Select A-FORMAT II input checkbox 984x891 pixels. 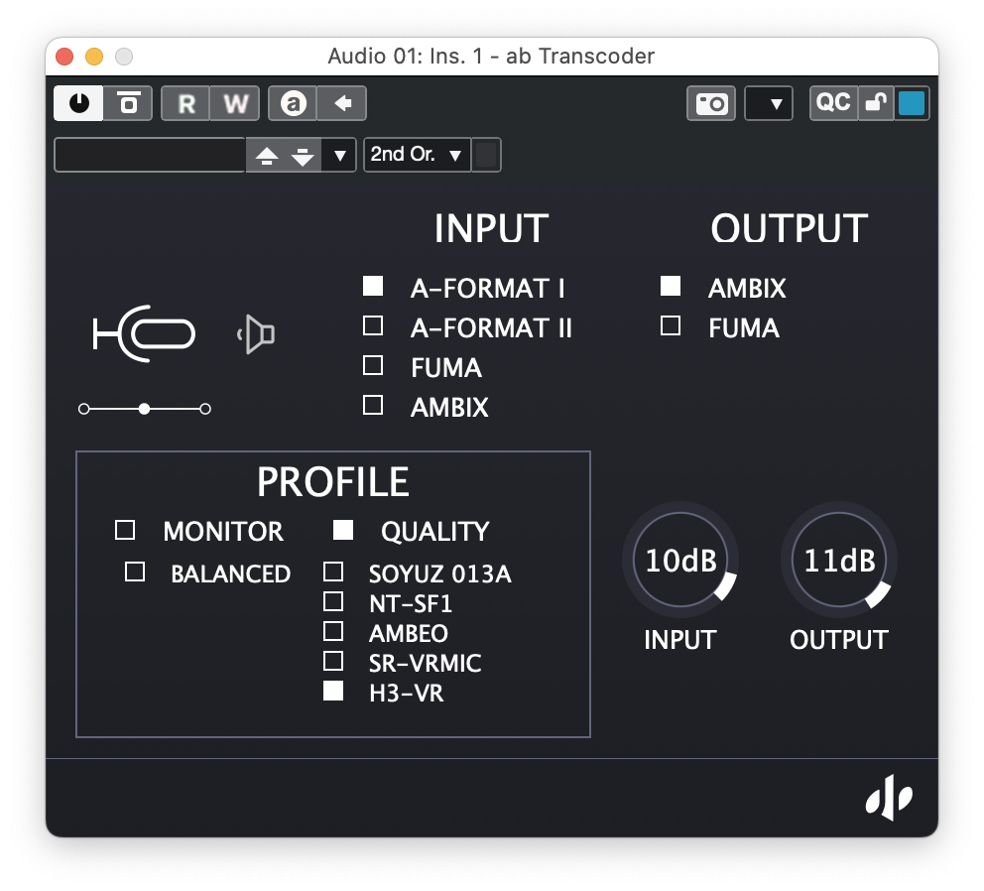coord(373,325)
